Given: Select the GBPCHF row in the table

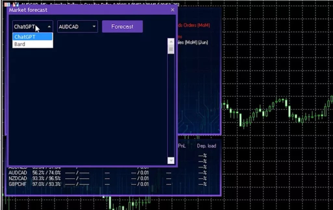Looking at the screenshot, I should 18,184.
